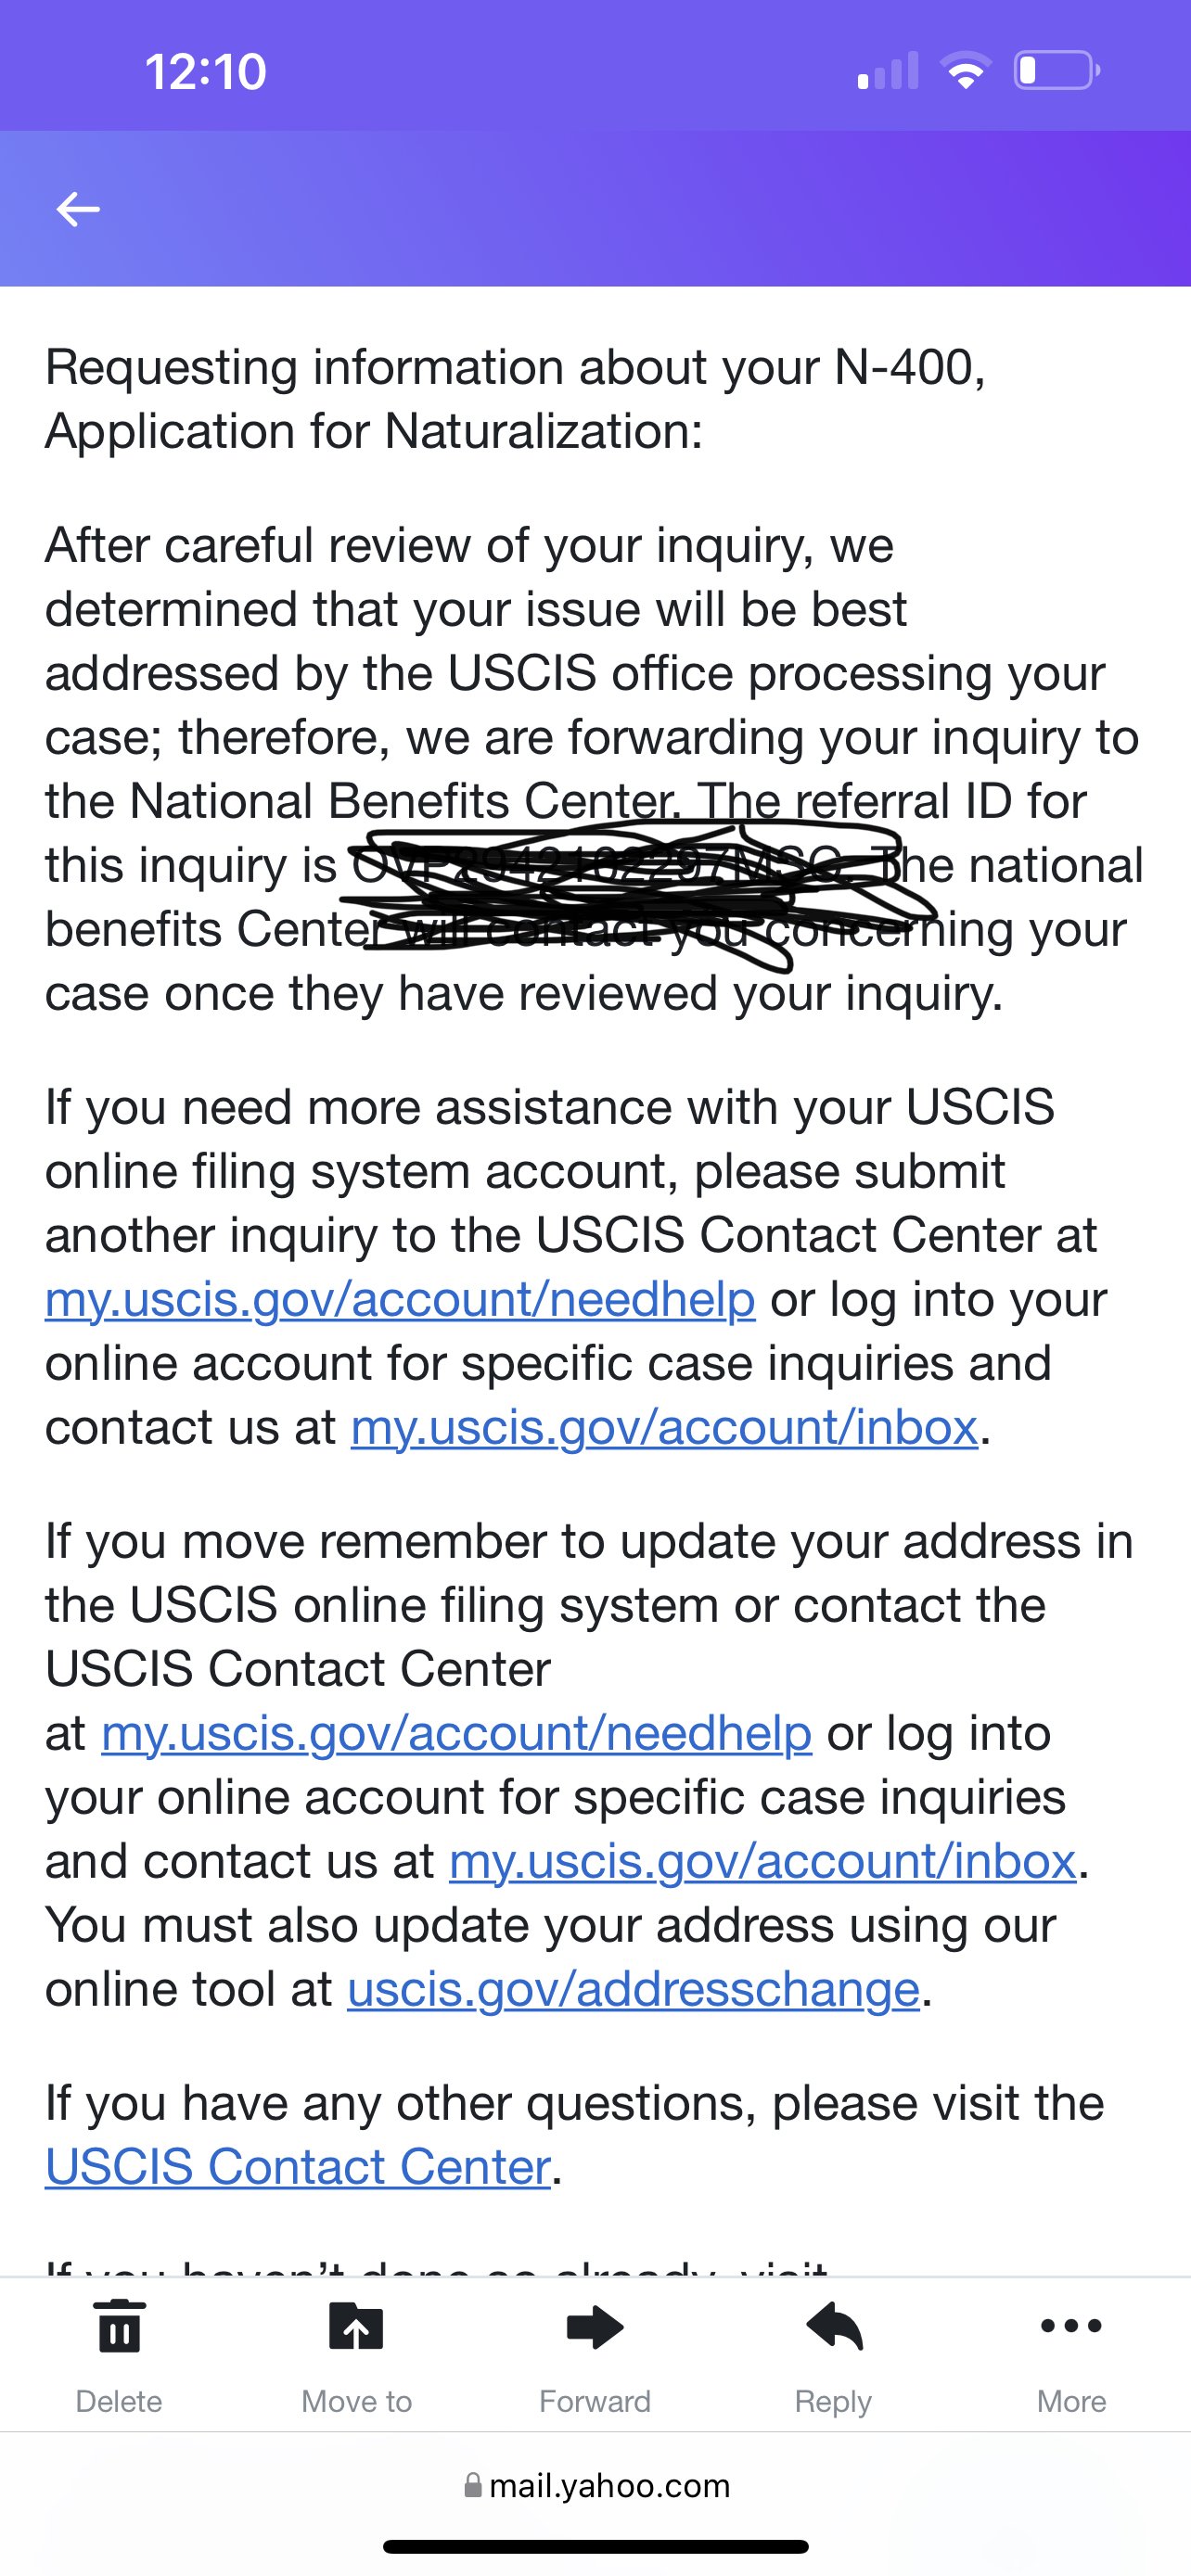Tap the Delete trash icon
This screenshot has height=2576, width=1191.
[x=119, y=2325]
